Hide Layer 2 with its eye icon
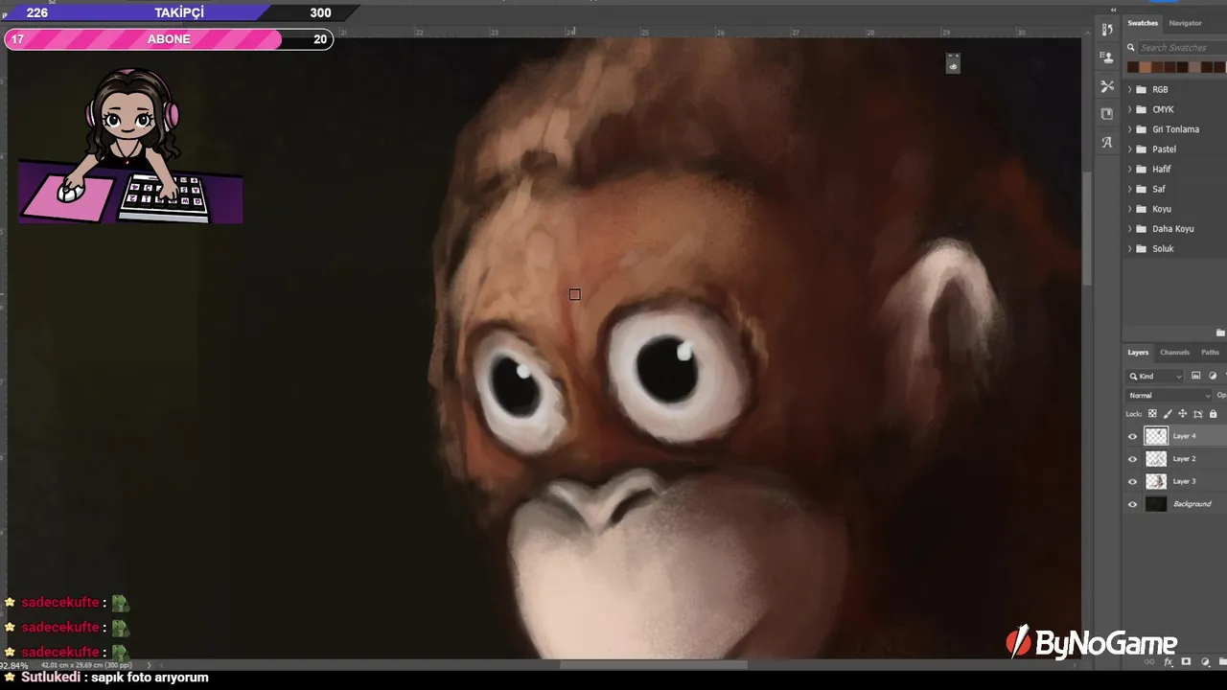 point(1132,459)
